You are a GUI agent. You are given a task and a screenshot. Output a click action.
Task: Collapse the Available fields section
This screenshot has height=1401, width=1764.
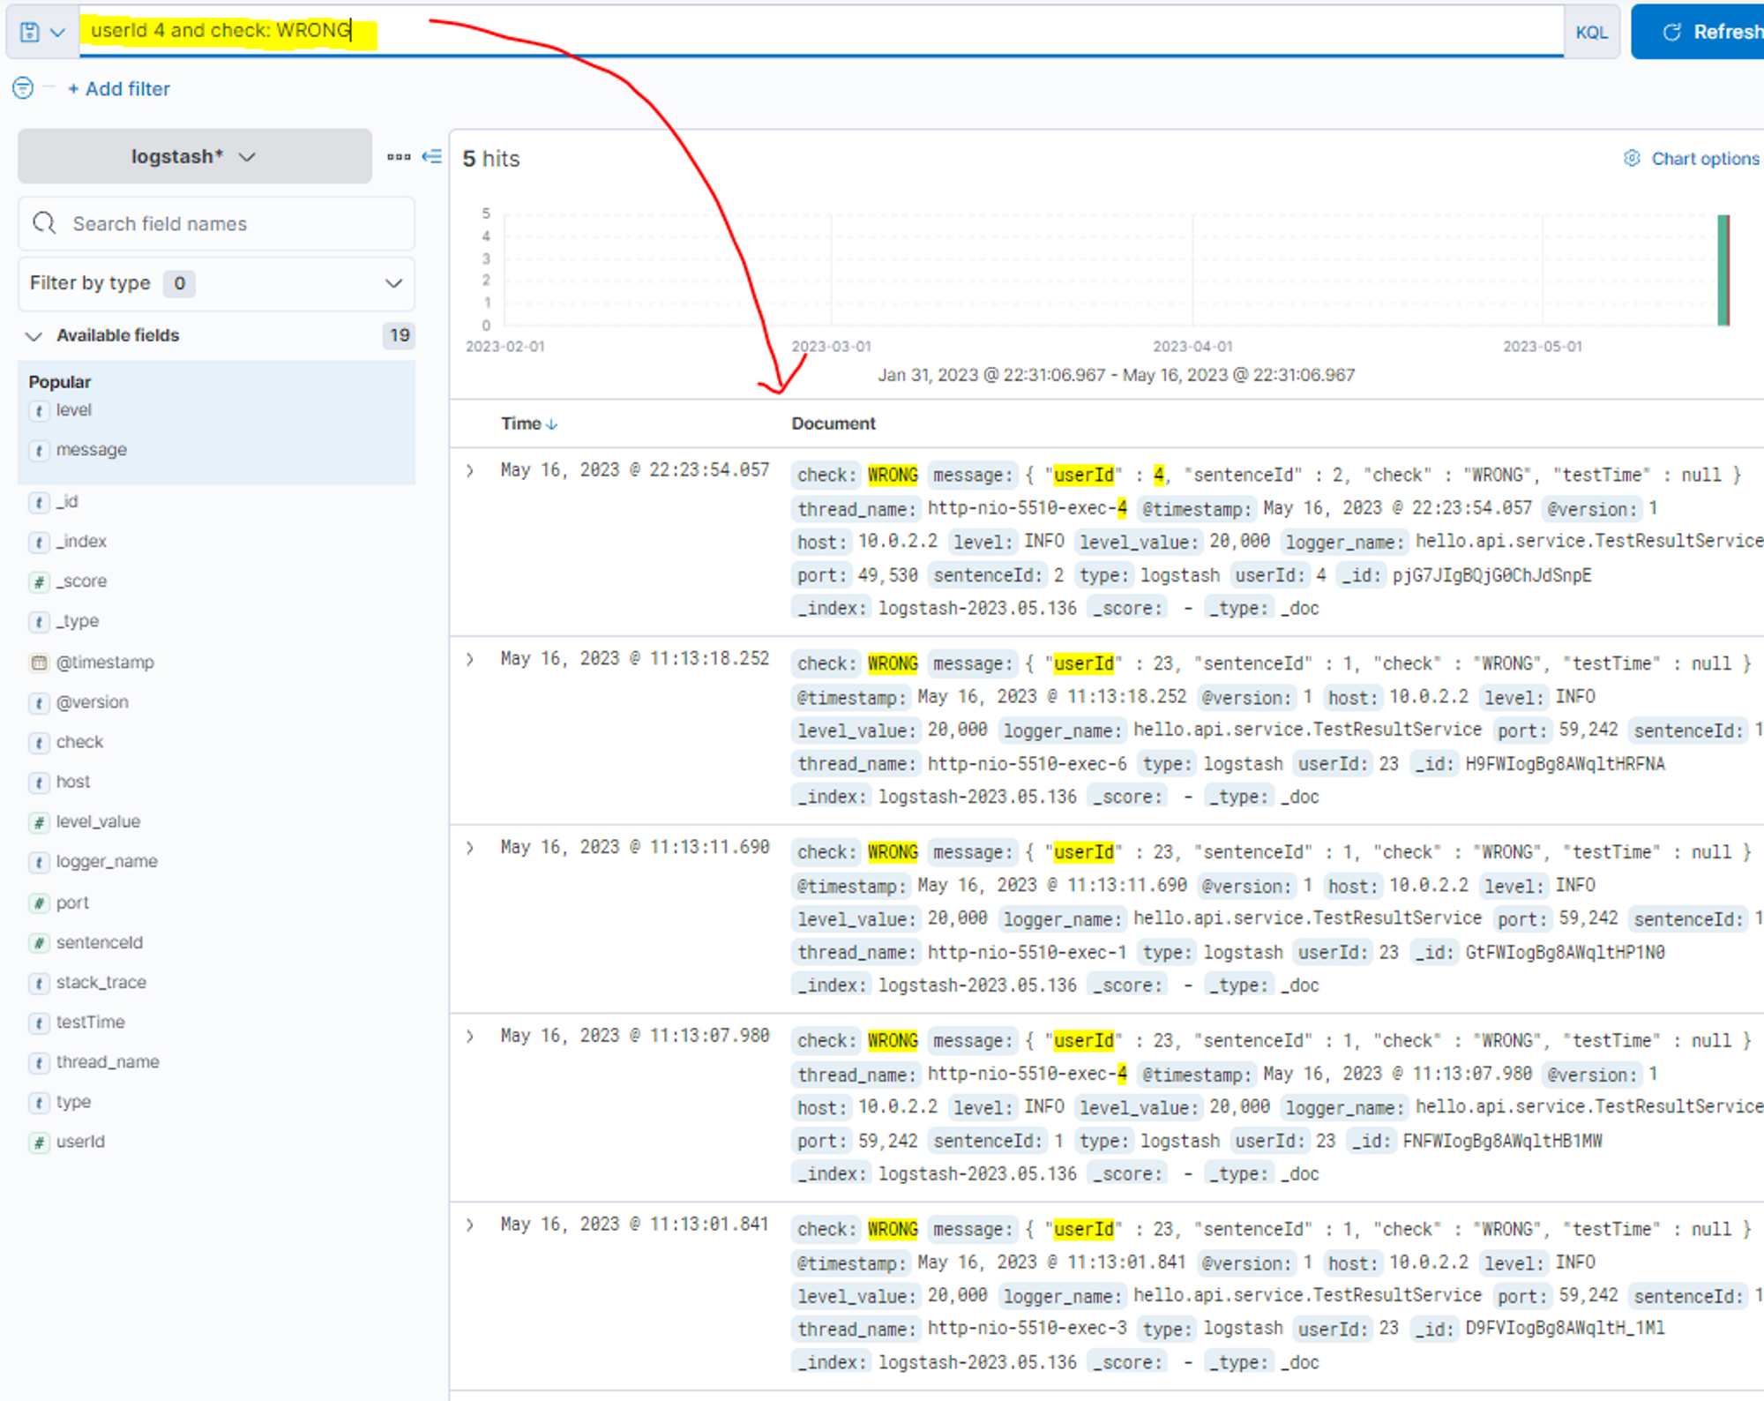click(x=34, y=335)
